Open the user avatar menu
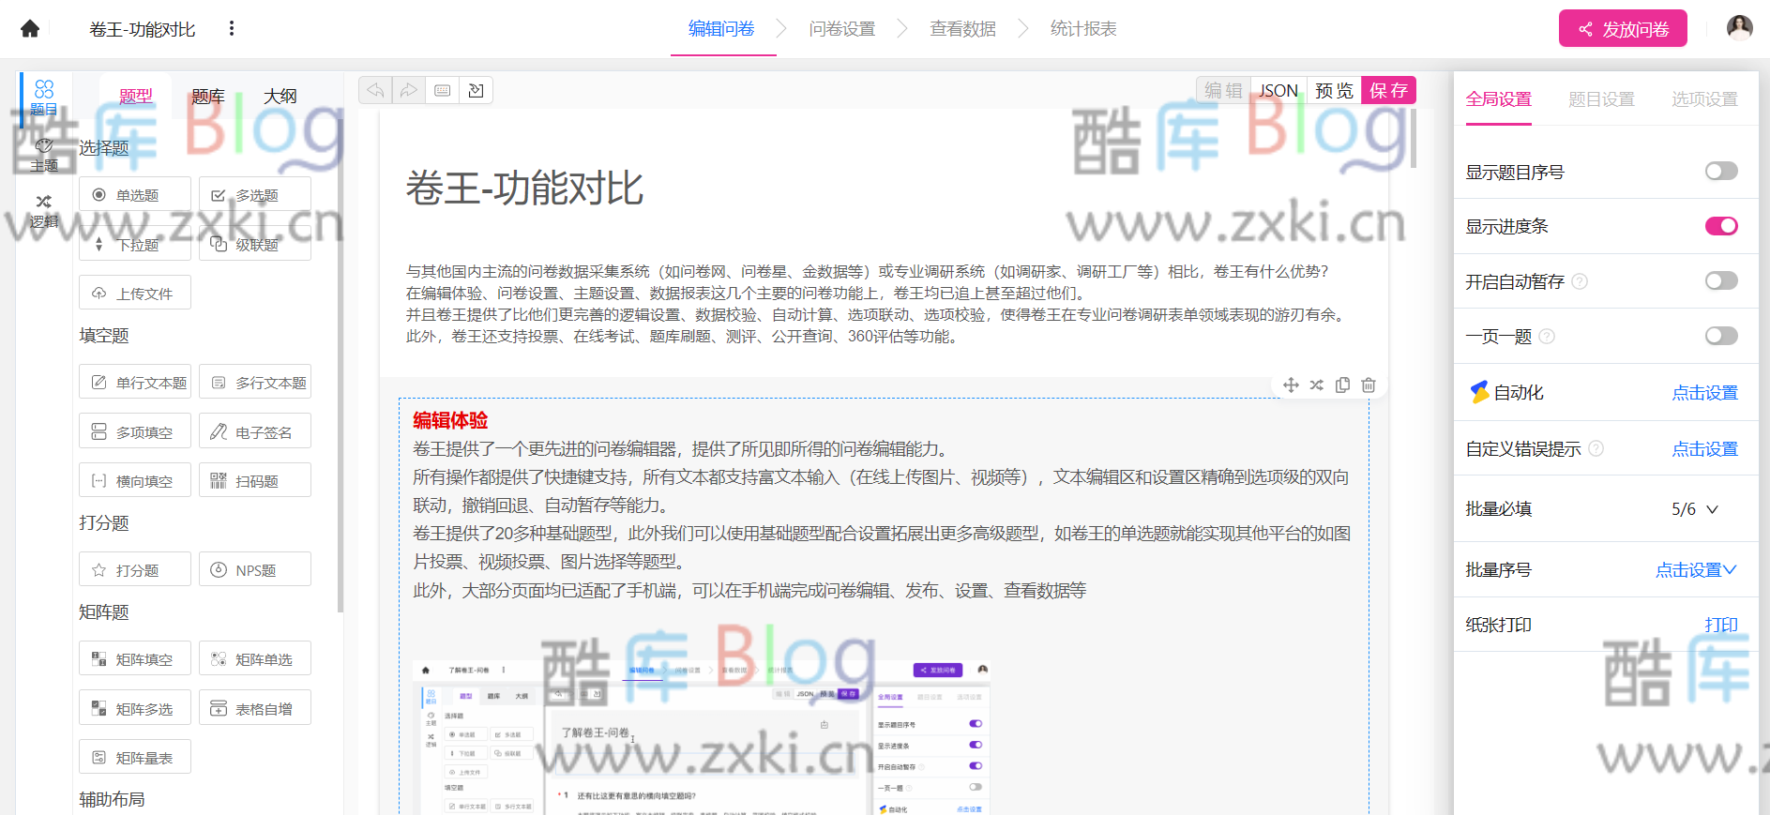Image resolution: width=1770 pixels, height=815 pixels. [1740, 28]
